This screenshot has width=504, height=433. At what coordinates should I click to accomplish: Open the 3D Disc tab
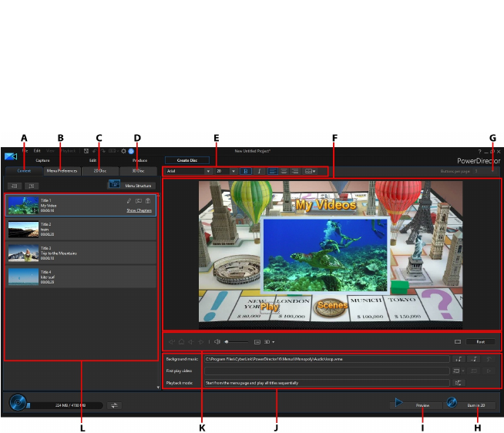(138, 171)
